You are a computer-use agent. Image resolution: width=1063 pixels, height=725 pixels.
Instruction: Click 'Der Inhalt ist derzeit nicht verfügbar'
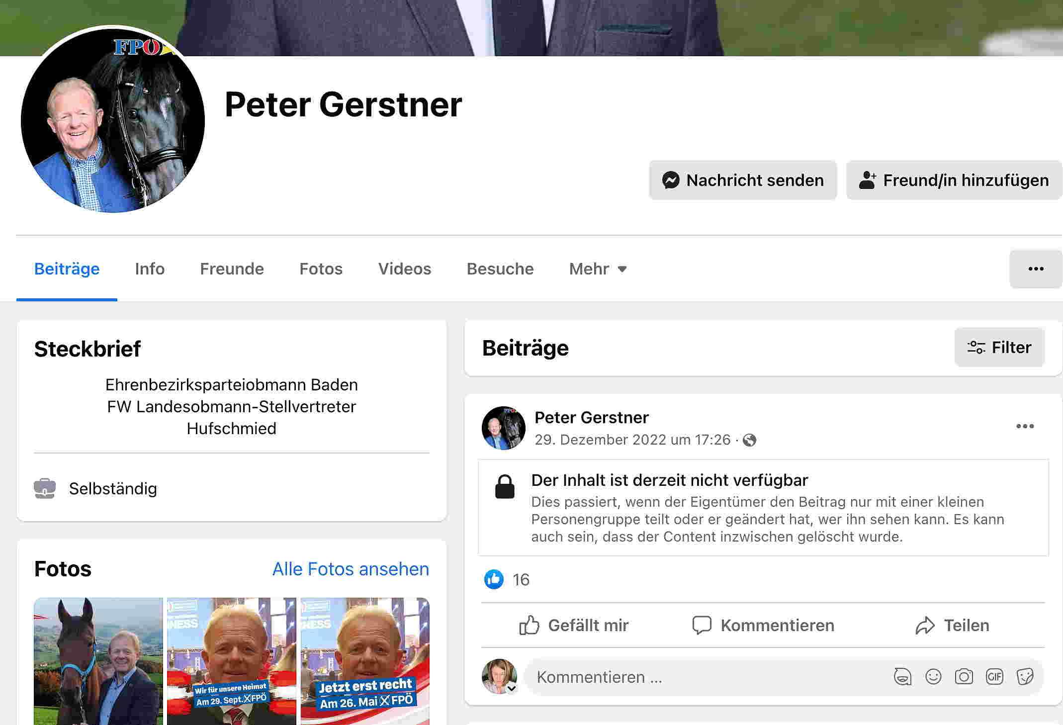click(669, 480)
